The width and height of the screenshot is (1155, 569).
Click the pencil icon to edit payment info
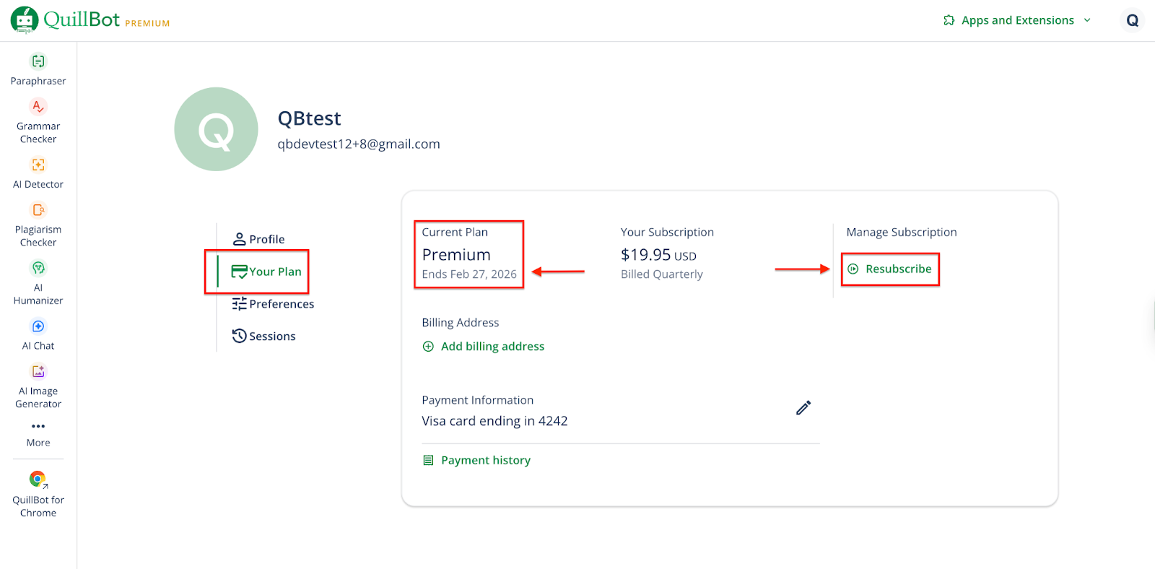803,408
